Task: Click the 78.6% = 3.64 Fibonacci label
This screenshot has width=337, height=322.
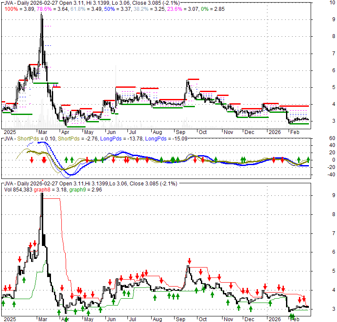Action: coord(52,9)
